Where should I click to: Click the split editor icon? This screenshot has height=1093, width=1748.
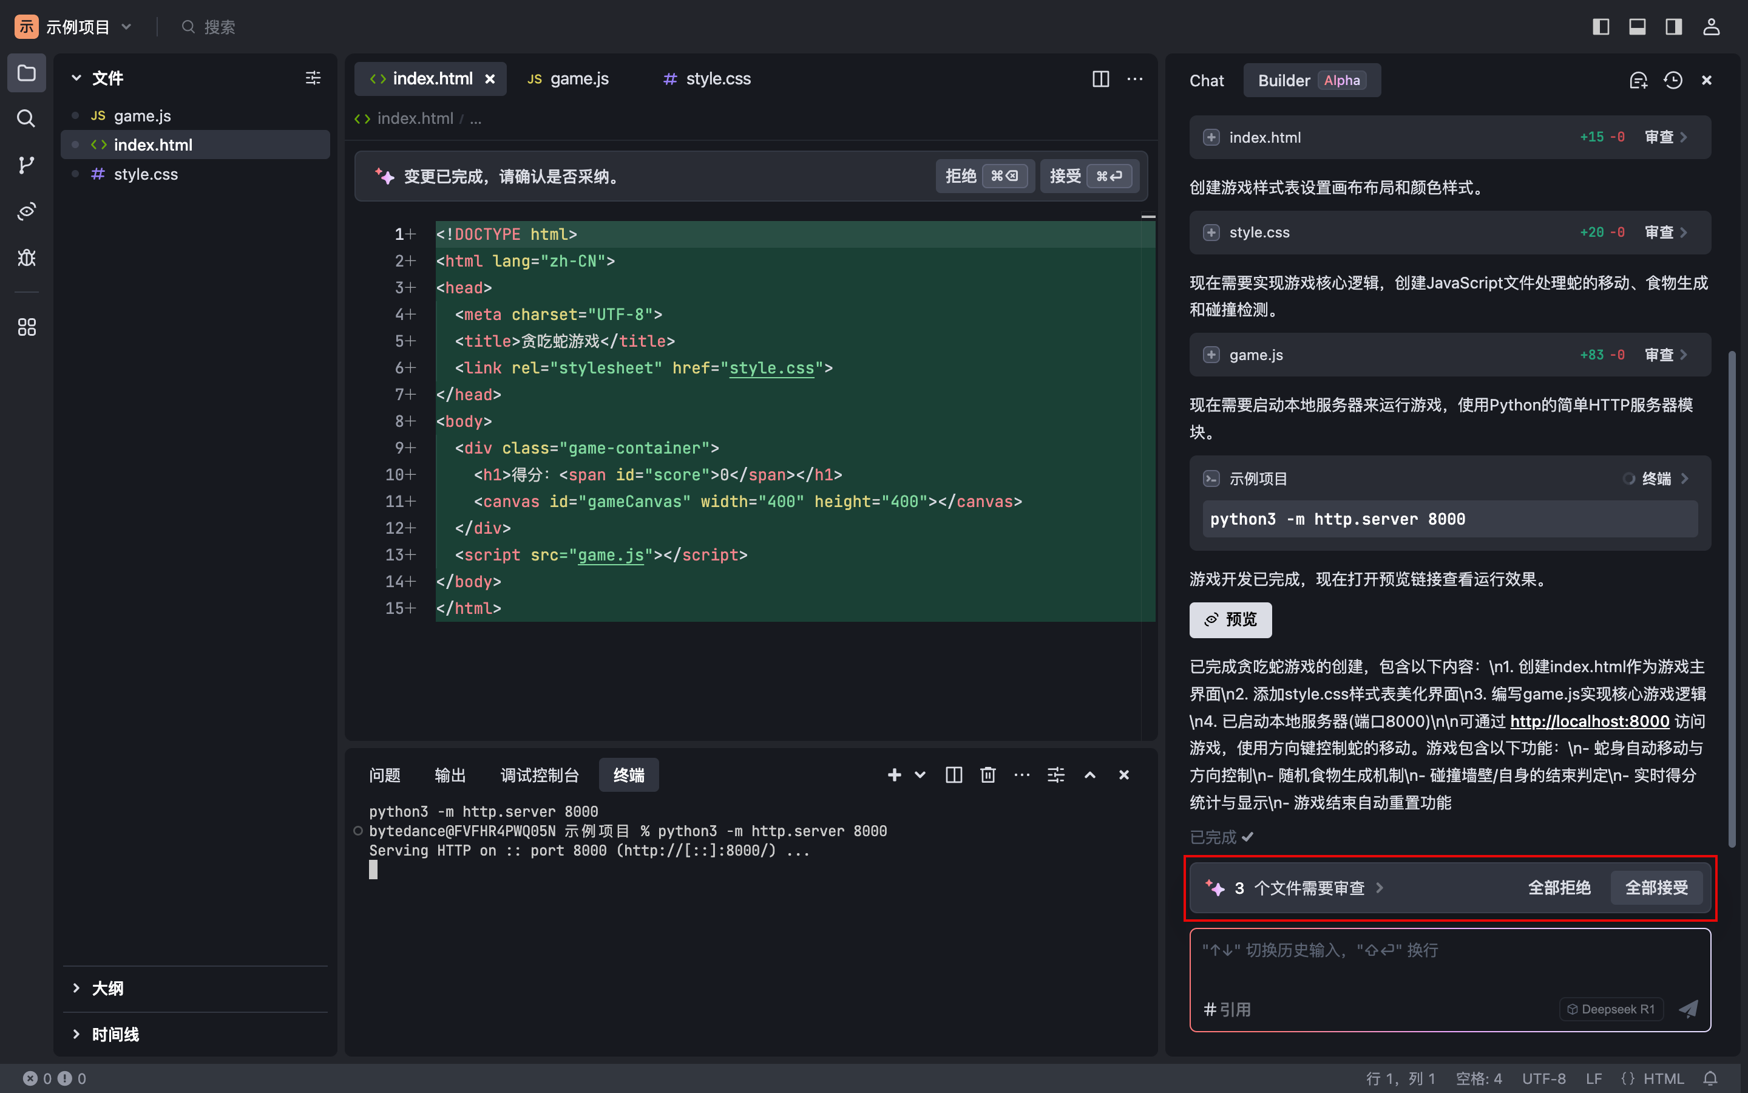1100,79
